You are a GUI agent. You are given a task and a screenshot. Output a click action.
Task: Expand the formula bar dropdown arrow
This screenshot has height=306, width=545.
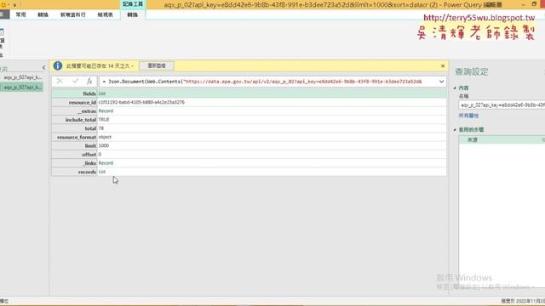click(441, 82)
